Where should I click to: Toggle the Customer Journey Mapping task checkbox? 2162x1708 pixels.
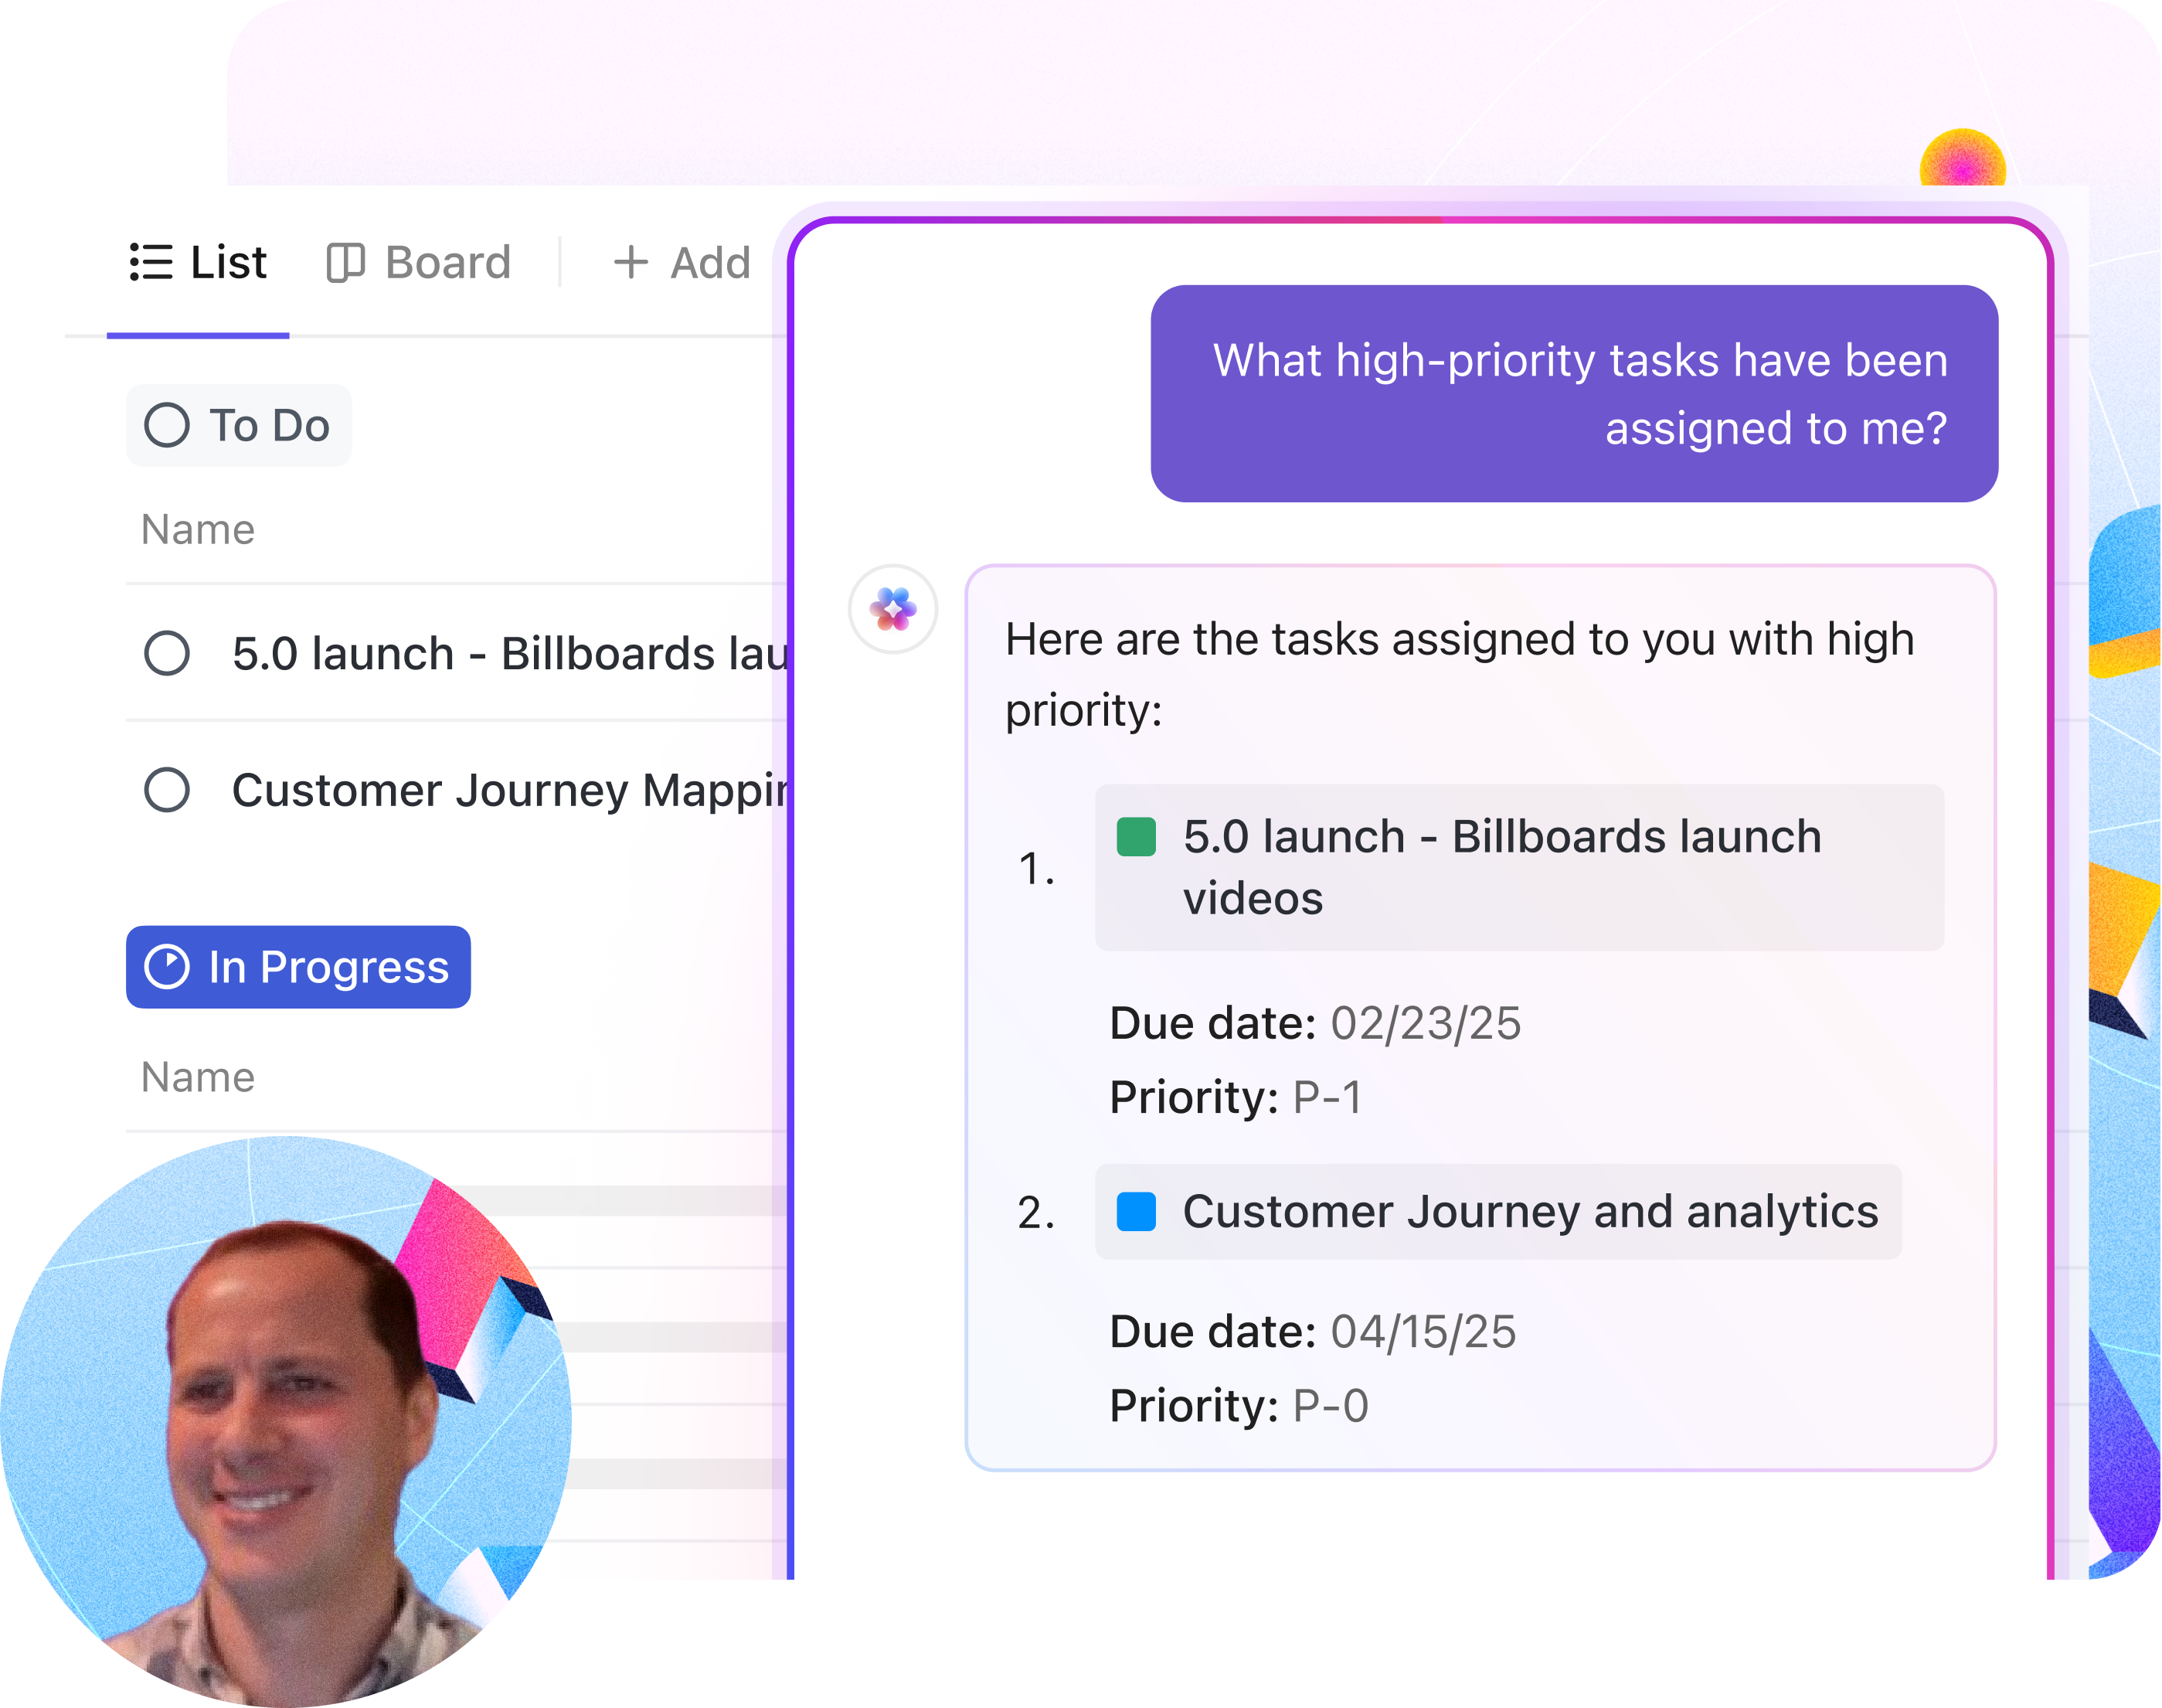point(167,790)
